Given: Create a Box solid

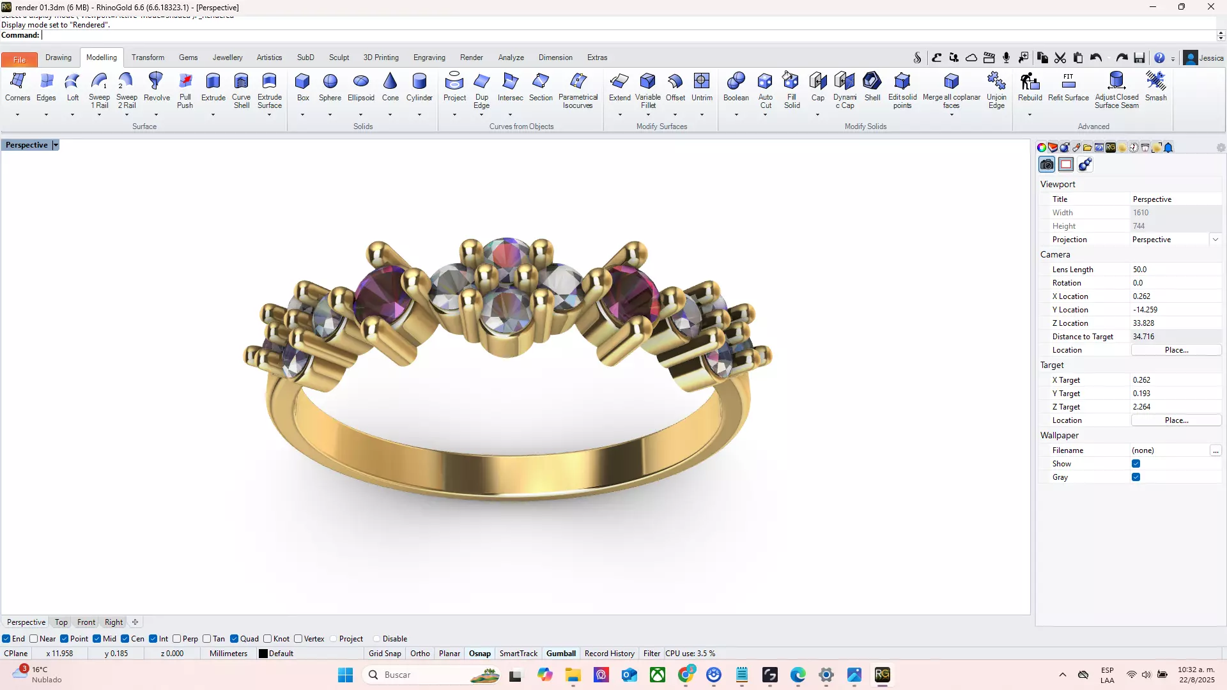Looking at the screenshot, I should [x=302, y=87].
